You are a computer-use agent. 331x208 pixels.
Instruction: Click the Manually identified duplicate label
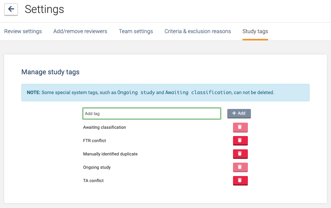(110, 154)
